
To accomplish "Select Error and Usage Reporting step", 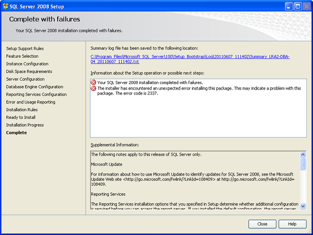I will pyautogui.click(x=31, y=102).
